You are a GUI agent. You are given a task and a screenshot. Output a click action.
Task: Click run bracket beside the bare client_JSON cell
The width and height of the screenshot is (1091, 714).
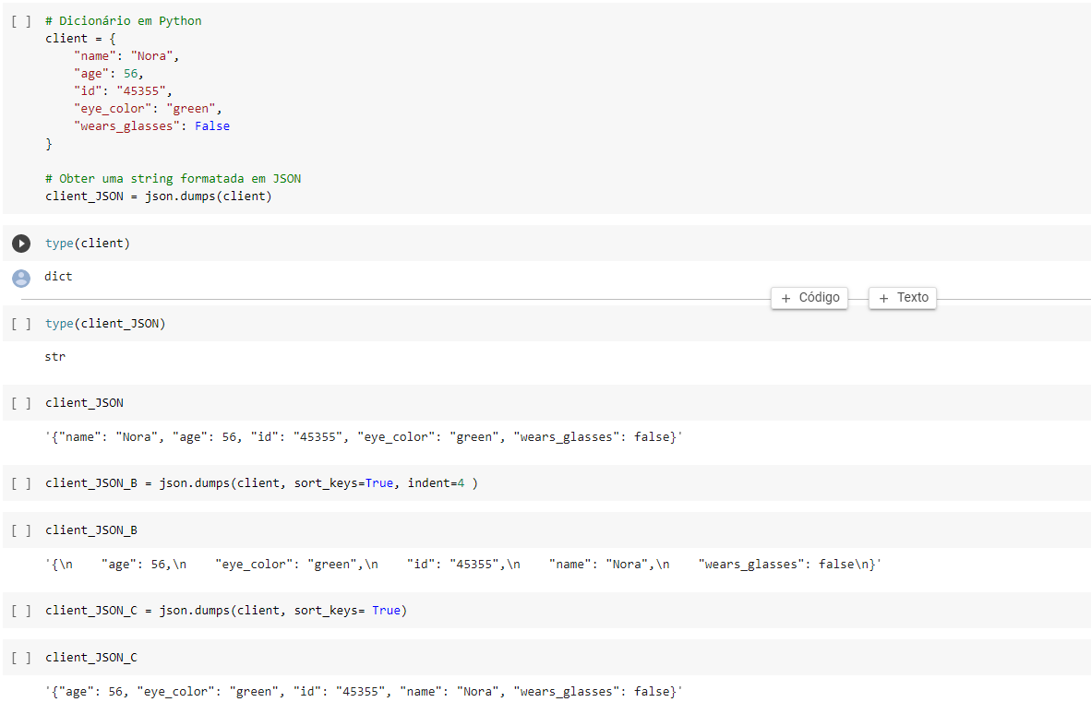point(21,403)
